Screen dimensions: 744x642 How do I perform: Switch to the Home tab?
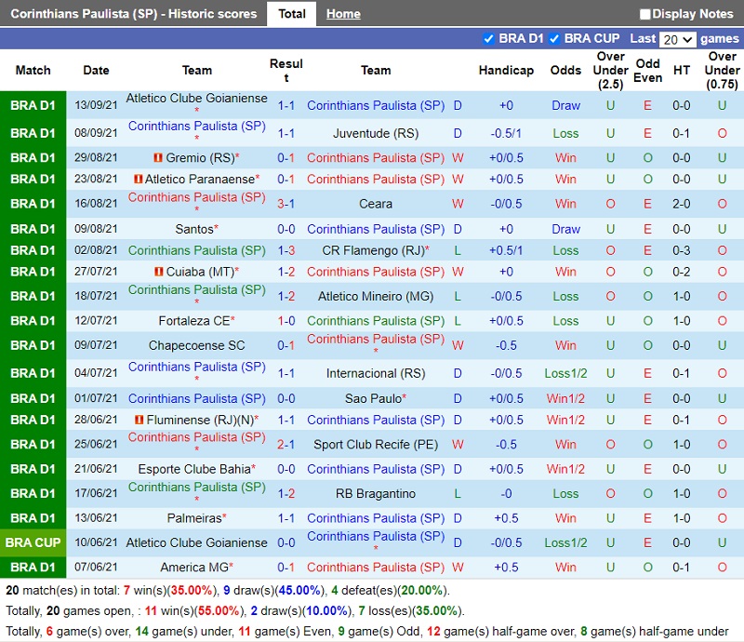343,14
